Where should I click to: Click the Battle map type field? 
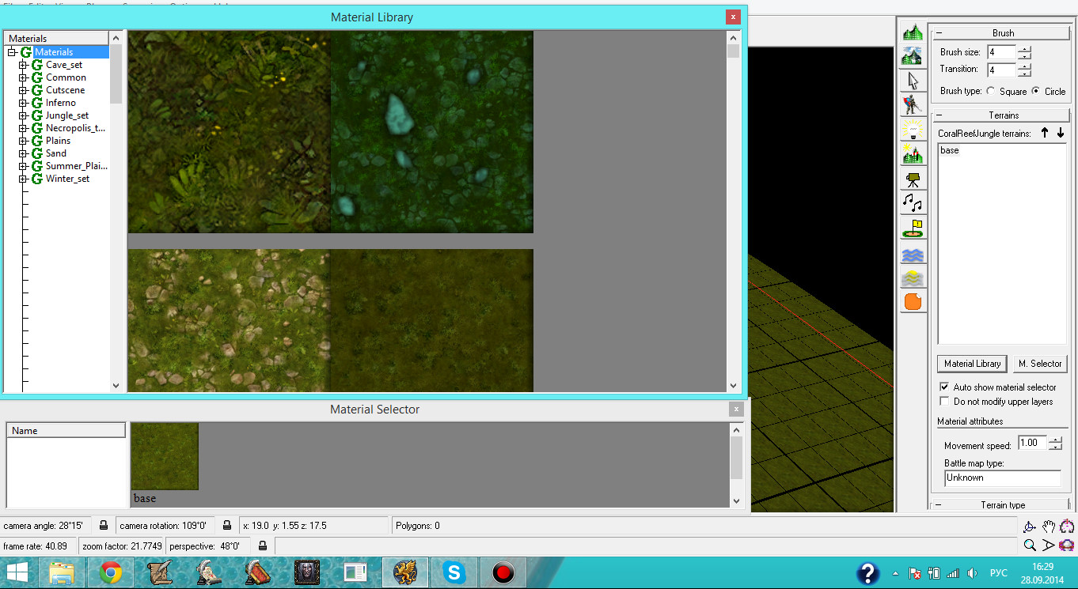(1003, 478)
